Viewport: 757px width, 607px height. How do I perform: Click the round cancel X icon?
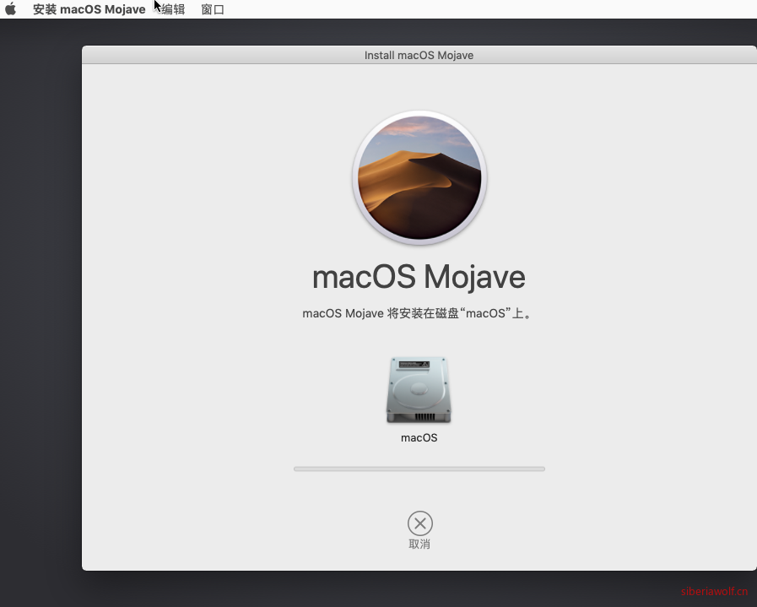click(x=420, y=523)
